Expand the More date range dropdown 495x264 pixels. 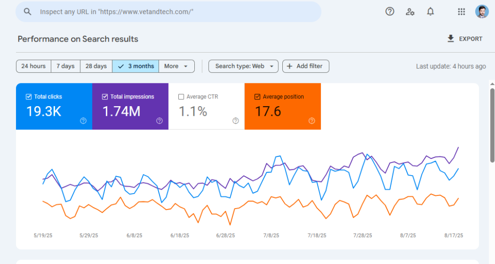click(176, 66)
